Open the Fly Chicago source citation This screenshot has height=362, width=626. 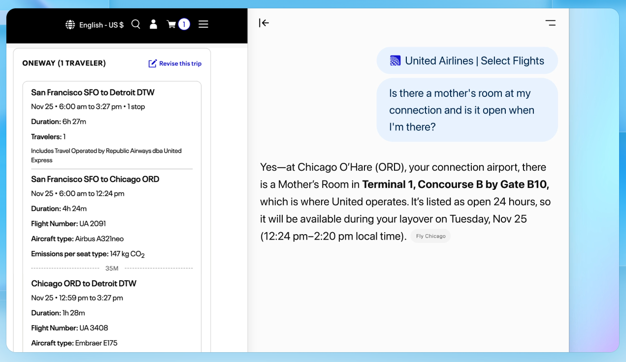coord(430,236)
